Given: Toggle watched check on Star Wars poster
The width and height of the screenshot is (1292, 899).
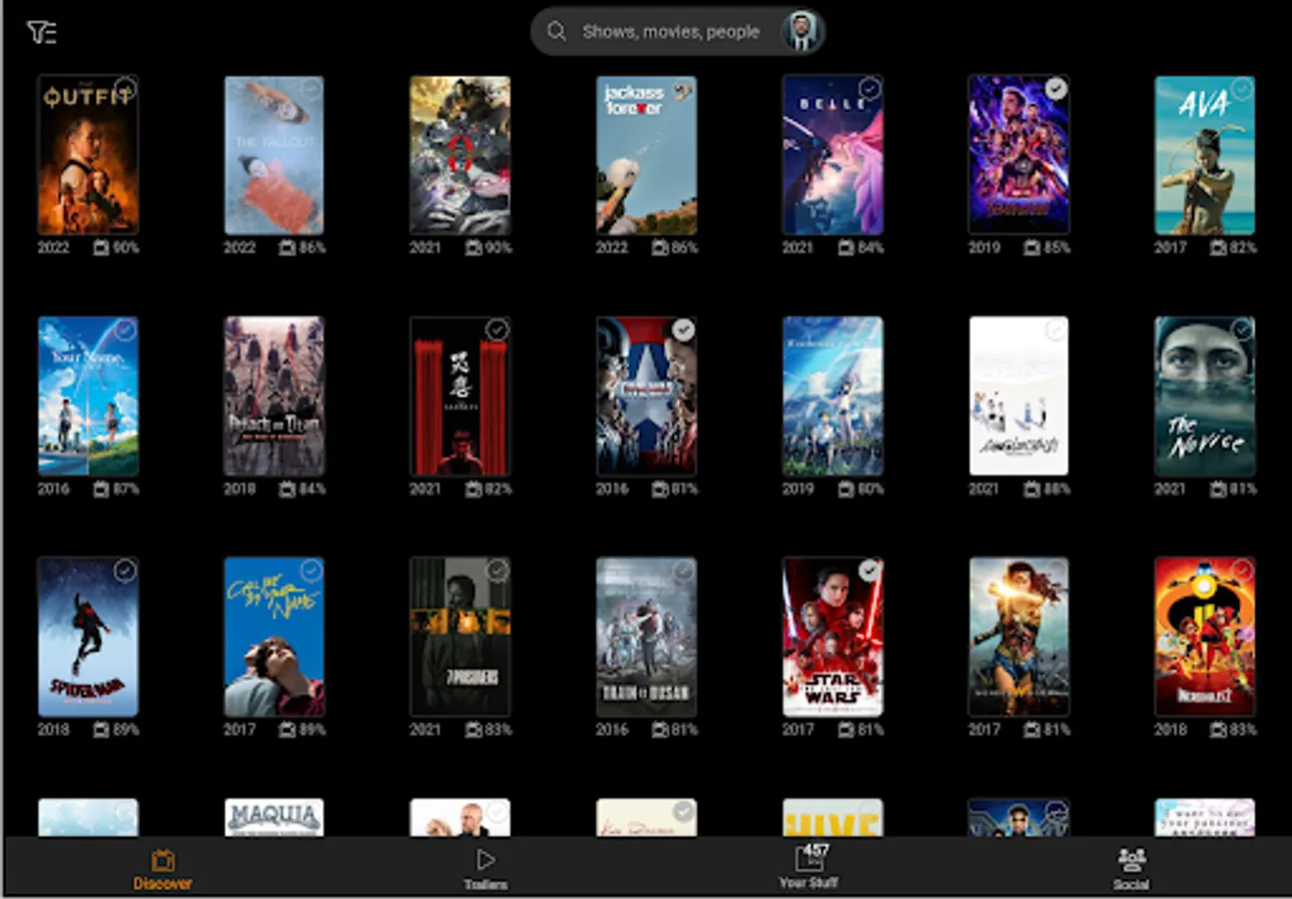Looking at the screenshot, I should pos(870,570).
